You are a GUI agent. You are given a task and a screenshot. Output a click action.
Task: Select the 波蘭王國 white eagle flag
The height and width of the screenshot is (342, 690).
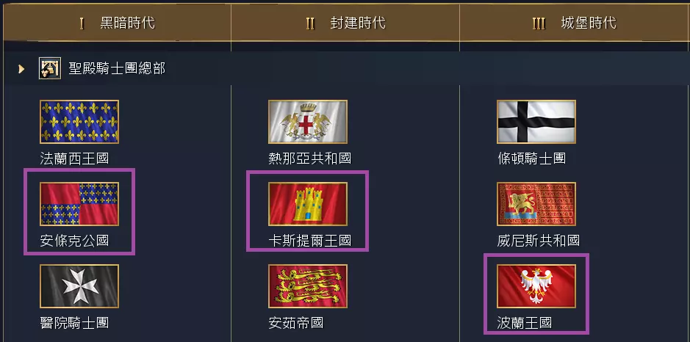point(536,286)
